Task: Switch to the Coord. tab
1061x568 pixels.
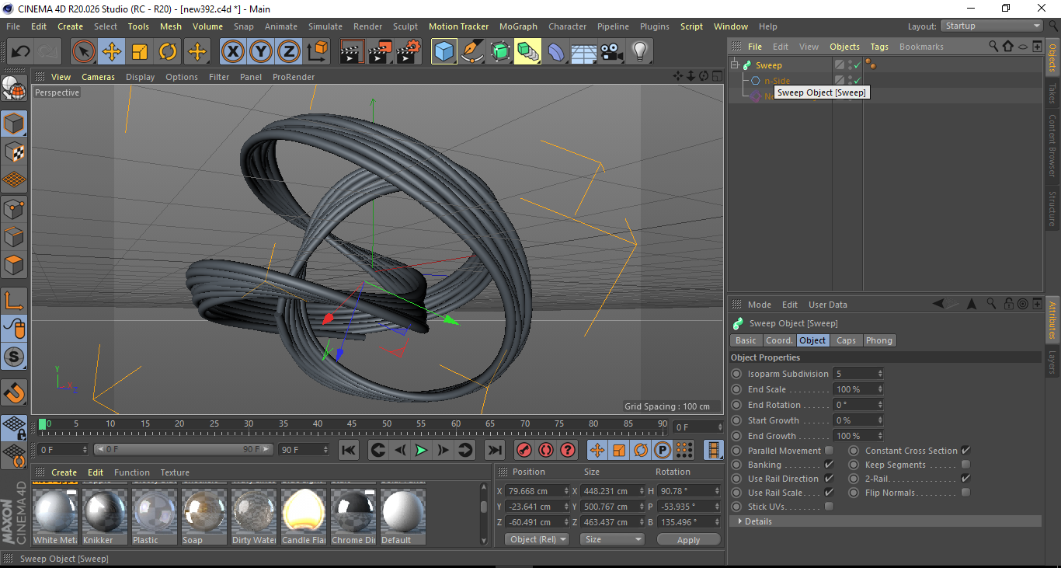Action: pyautogui.click(x=779, y=340)
